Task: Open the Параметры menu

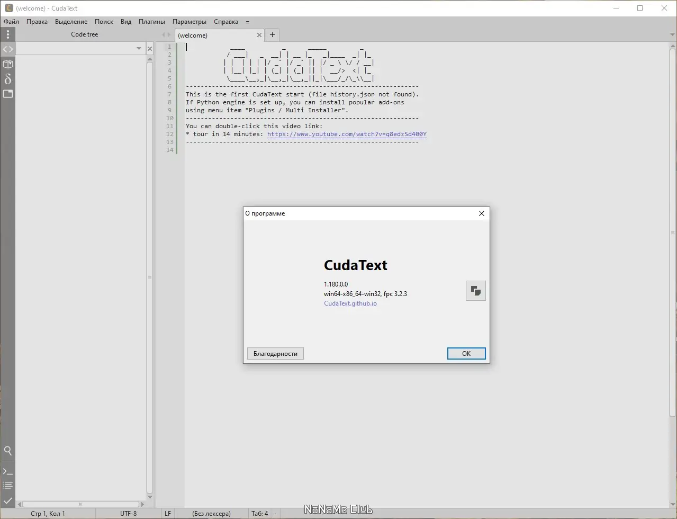Action: (x=189, y=22)
